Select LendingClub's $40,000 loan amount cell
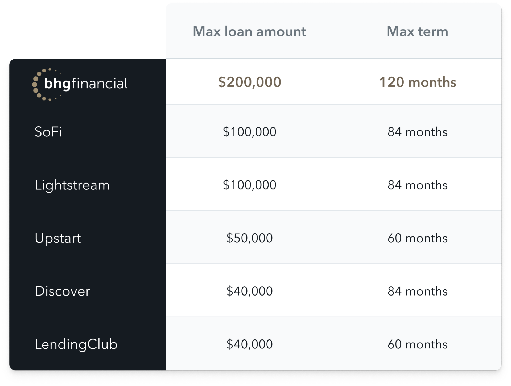 coord(249,344)
